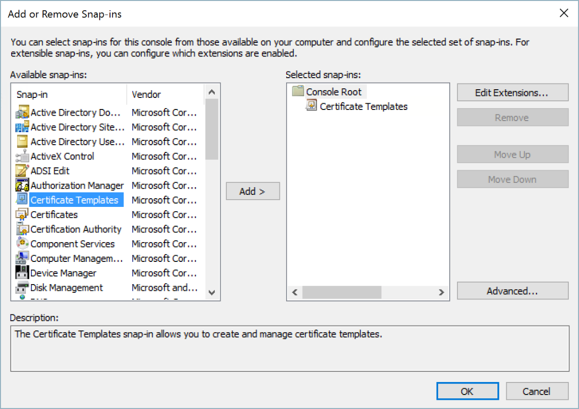Viewport: 579px width, 409px height.
Task: Click the Computer Management snap-in icon
Action: (x=22, y=259)
